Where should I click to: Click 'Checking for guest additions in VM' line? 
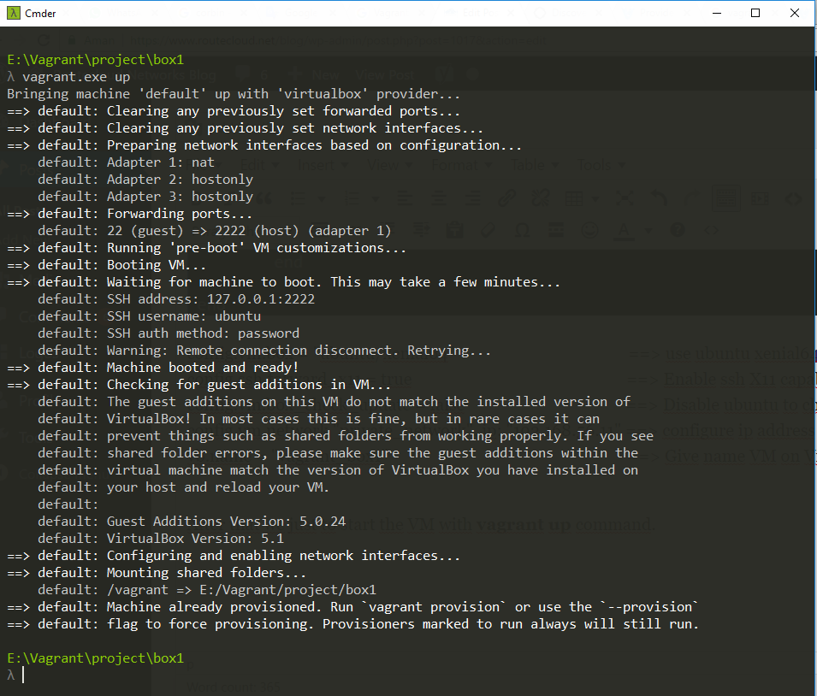tap(199, 385)
